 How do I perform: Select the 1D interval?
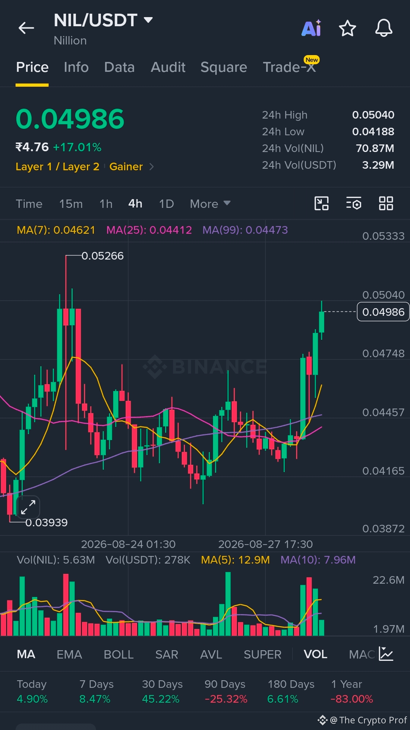tap(166, 204)
